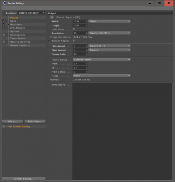Click the Width stepper arrows
Image resolution: width=175 pixels, height=182 pixels.
87,21
